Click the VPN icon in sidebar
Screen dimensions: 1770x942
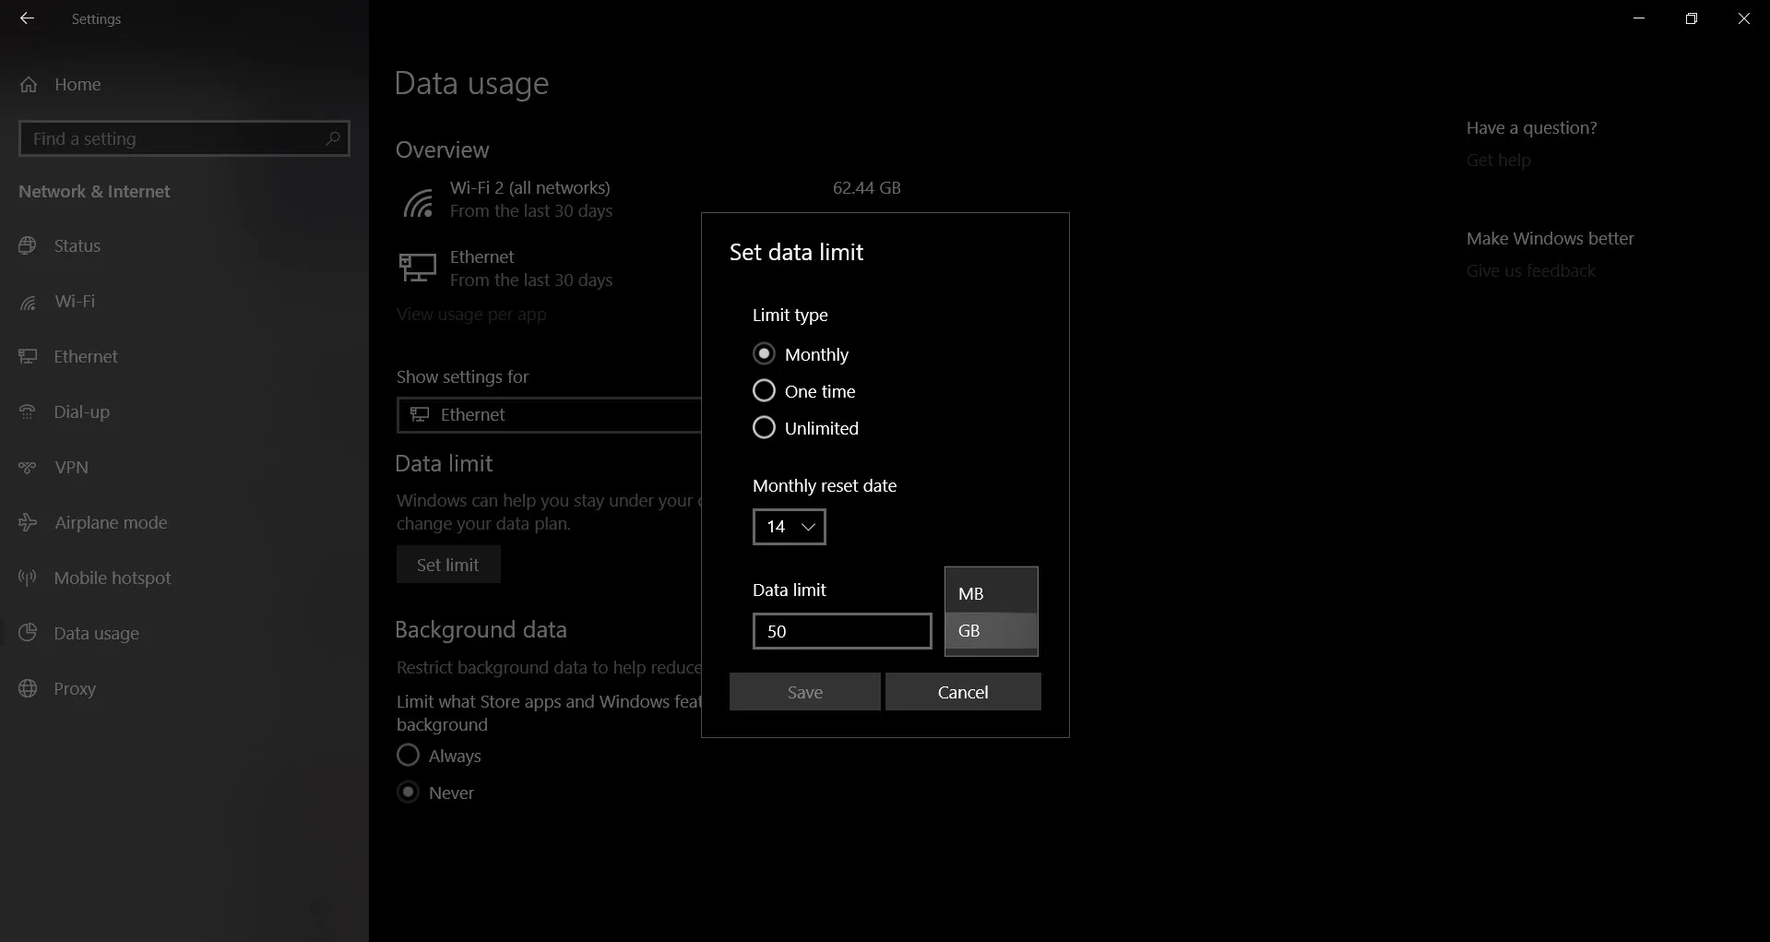[x=28, y=467]
